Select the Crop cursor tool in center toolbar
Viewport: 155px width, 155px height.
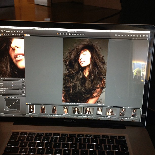pos(66,34)
